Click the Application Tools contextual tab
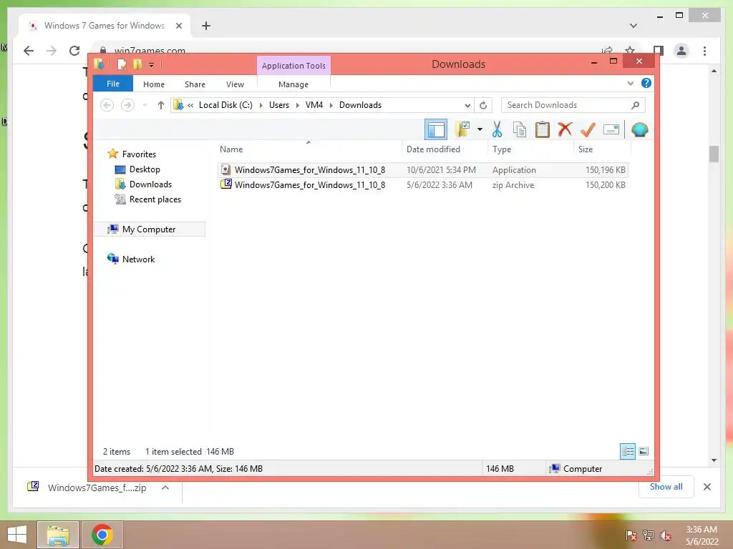 (x=293, y=66)
